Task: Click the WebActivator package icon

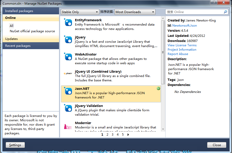Action: pos(68,57)
